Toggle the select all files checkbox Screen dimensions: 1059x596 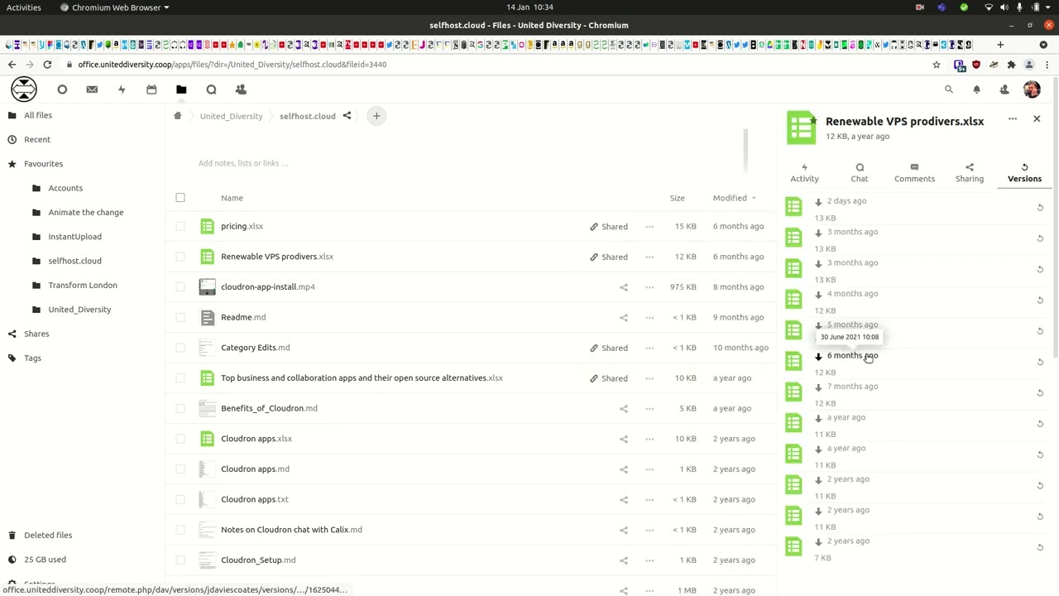(180, 198)
